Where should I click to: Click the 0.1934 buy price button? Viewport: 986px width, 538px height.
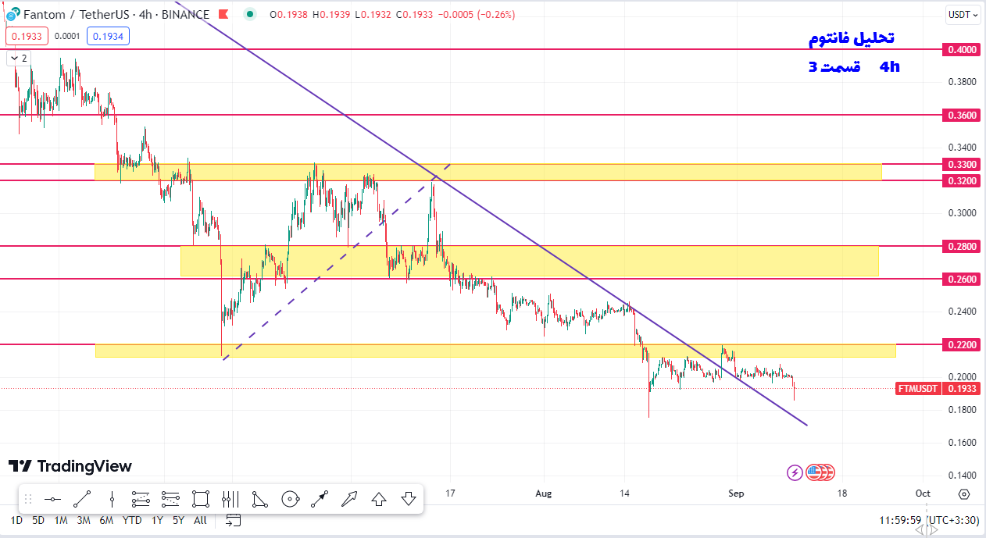109,36
